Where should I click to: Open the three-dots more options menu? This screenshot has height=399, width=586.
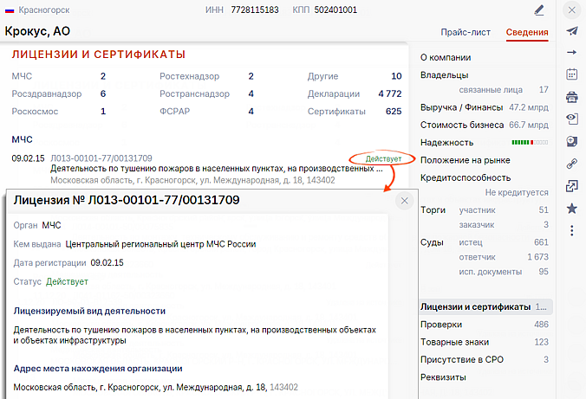pos(571,230)
